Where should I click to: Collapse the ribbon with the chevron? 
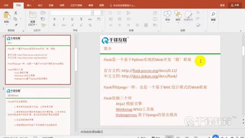(x=241, y=31)
